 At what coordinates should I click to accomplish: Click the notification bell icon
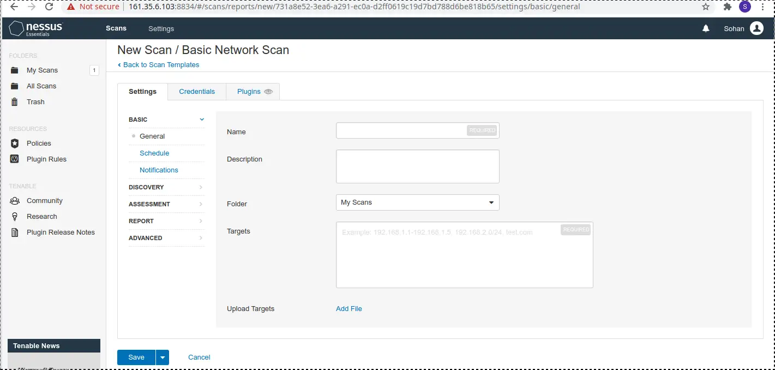click(x=706, y=29)
